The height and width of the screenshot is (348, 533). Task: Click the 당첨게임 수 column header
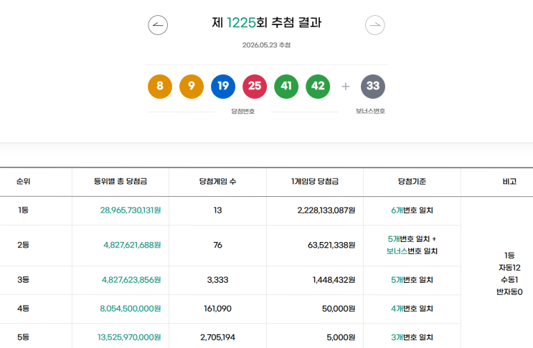tap(217, 181)
